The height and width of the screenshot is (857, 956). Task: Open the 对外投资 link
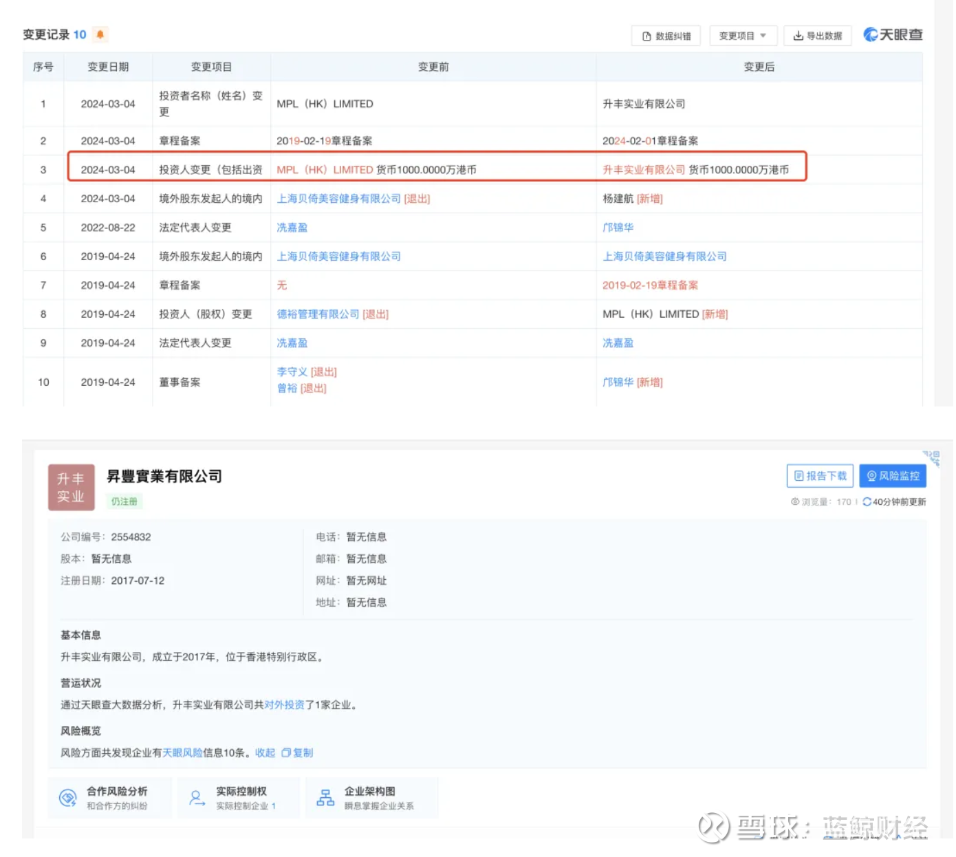point(284,705)
